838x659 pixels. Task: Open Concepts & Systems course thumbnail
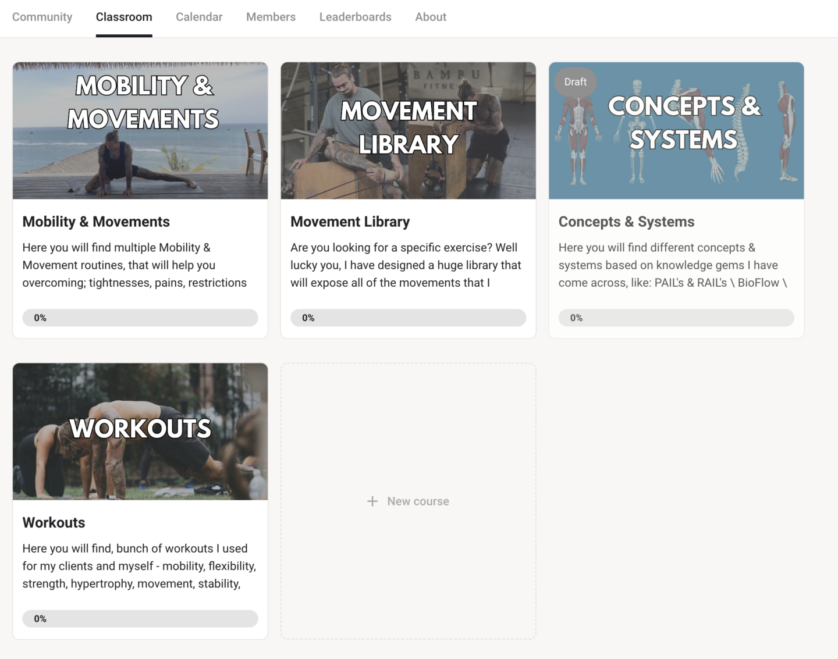coord(676,131)
